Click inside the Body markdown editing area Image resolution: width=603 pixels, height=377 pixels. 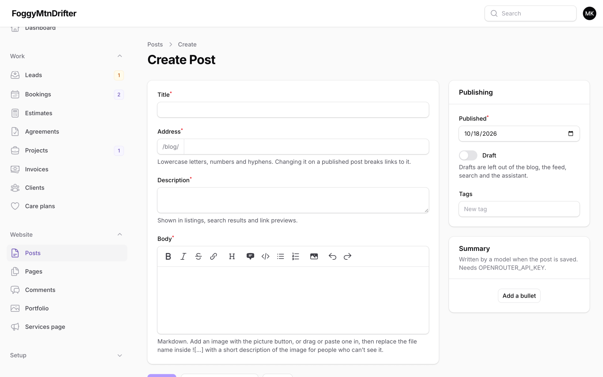(293, 300)
